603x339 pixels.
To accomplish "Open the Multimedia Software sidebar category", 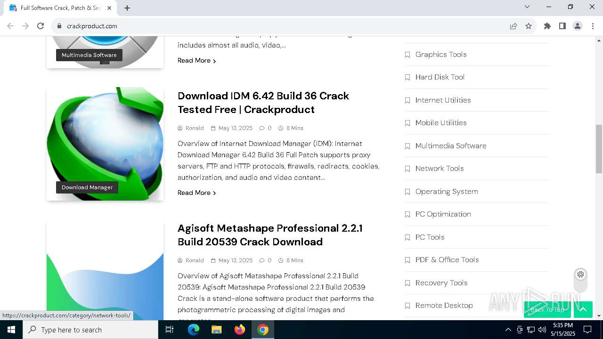I will tap(451, 145).
